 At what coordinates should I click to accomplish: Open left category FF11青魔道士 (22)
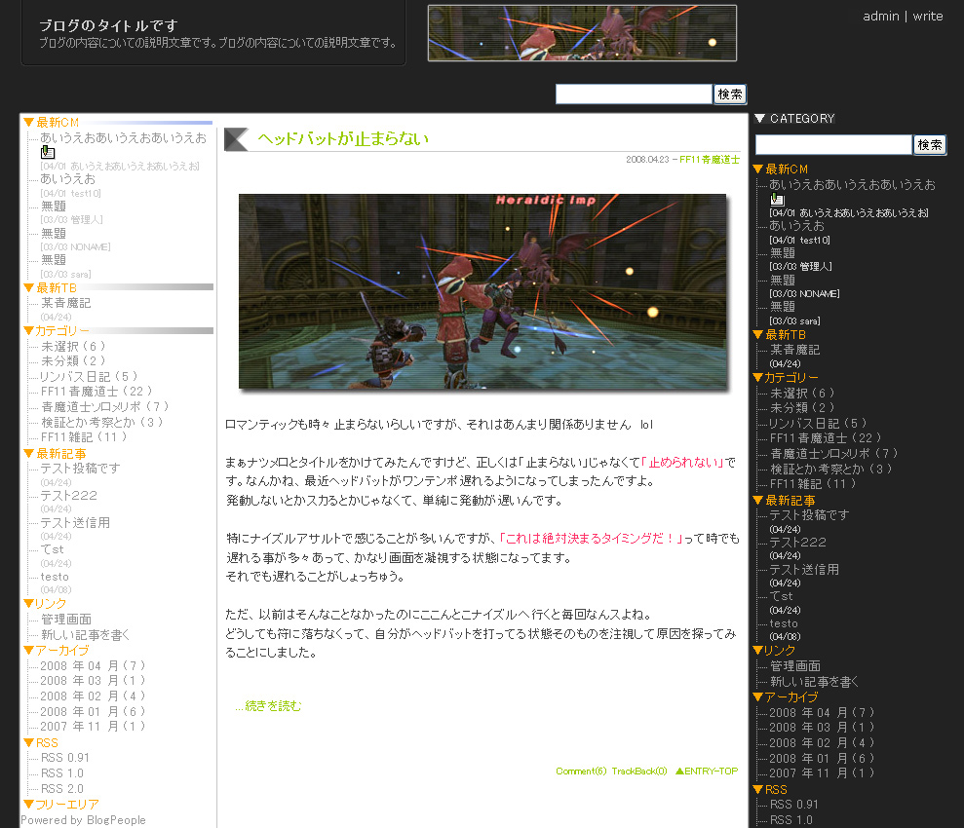(96, 392)
